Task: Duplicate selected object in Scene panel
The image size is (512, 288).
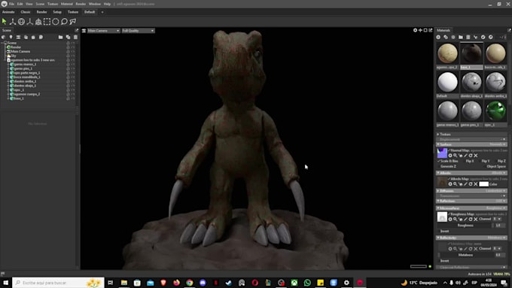Action: 68,37
